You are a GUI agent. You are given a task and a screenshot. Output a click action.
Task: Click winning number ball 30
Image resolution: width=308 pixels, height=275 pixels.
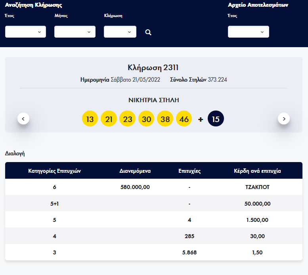146,119
